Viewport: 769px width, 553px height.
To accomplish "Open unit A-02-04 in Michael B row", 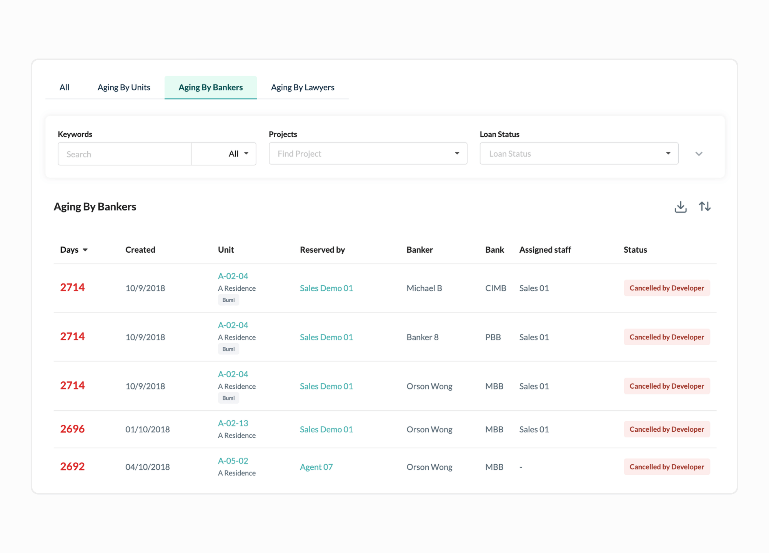I will click(x=233, y=276).
